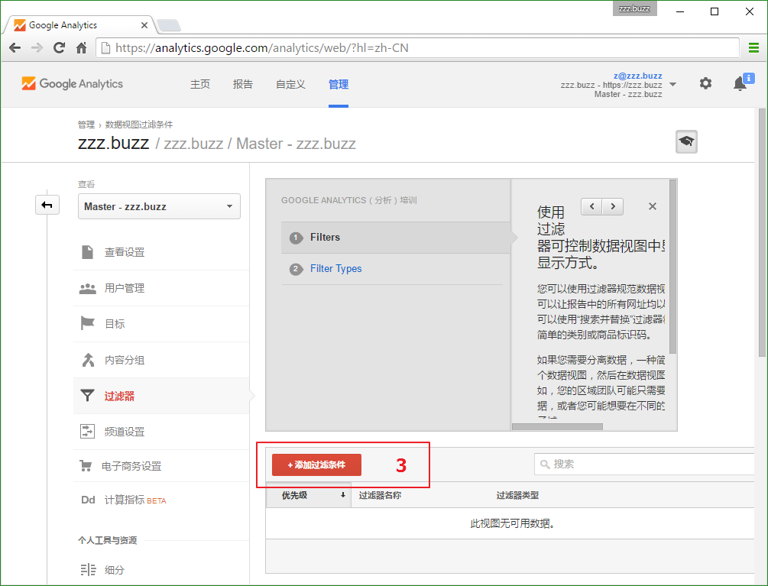The width and height of the screenshot is (768, 586).
Task: Click the Dd 计算指标 icon
Action: (88, 500)
